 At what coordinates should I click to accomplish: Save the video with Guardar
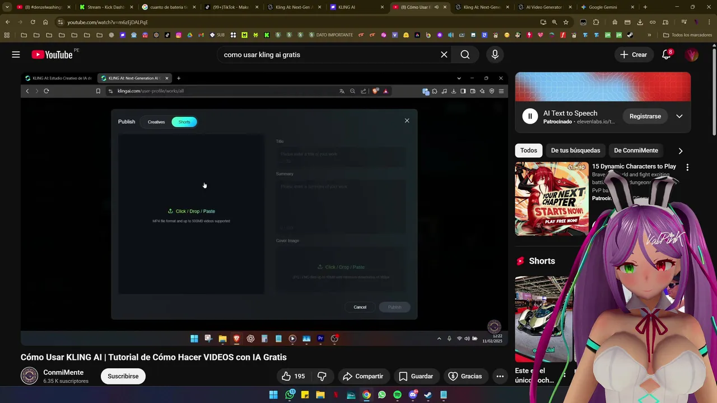tap(416, 376)
